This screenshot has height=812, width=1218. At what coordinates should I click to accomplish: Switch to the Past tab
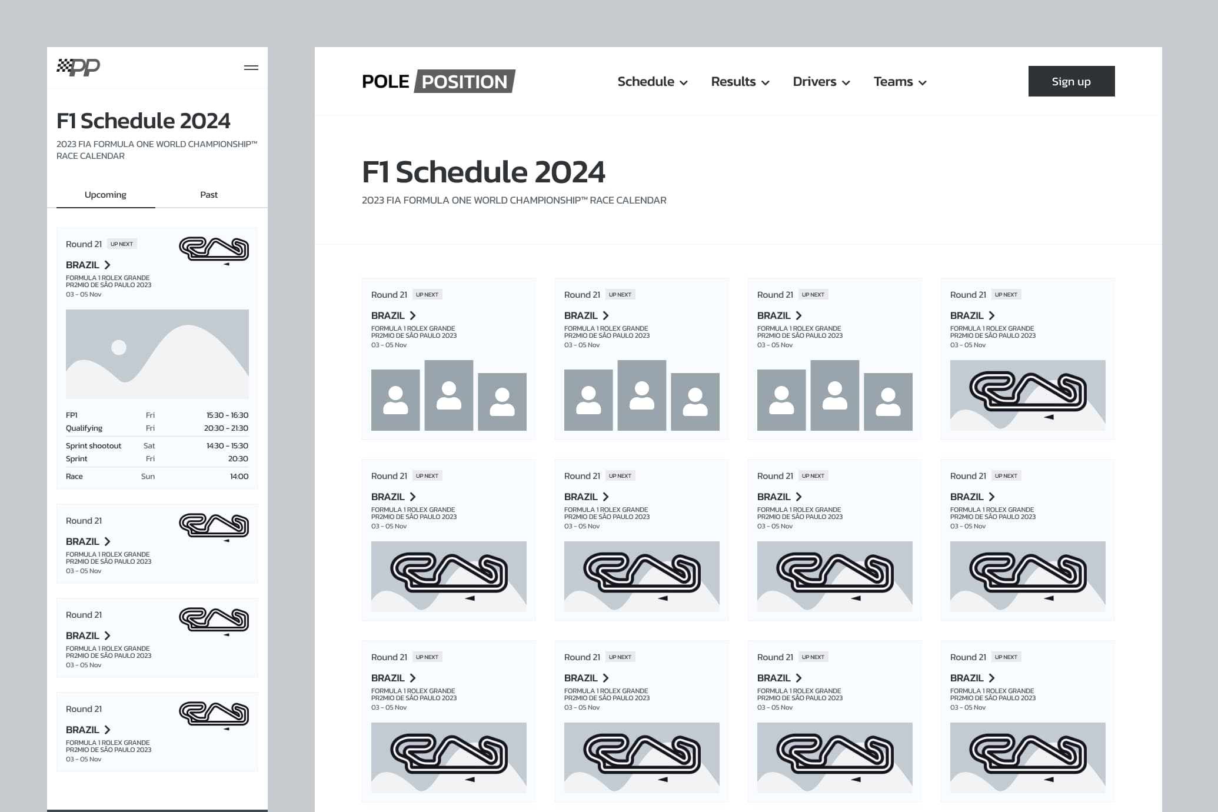coord(209,194)
